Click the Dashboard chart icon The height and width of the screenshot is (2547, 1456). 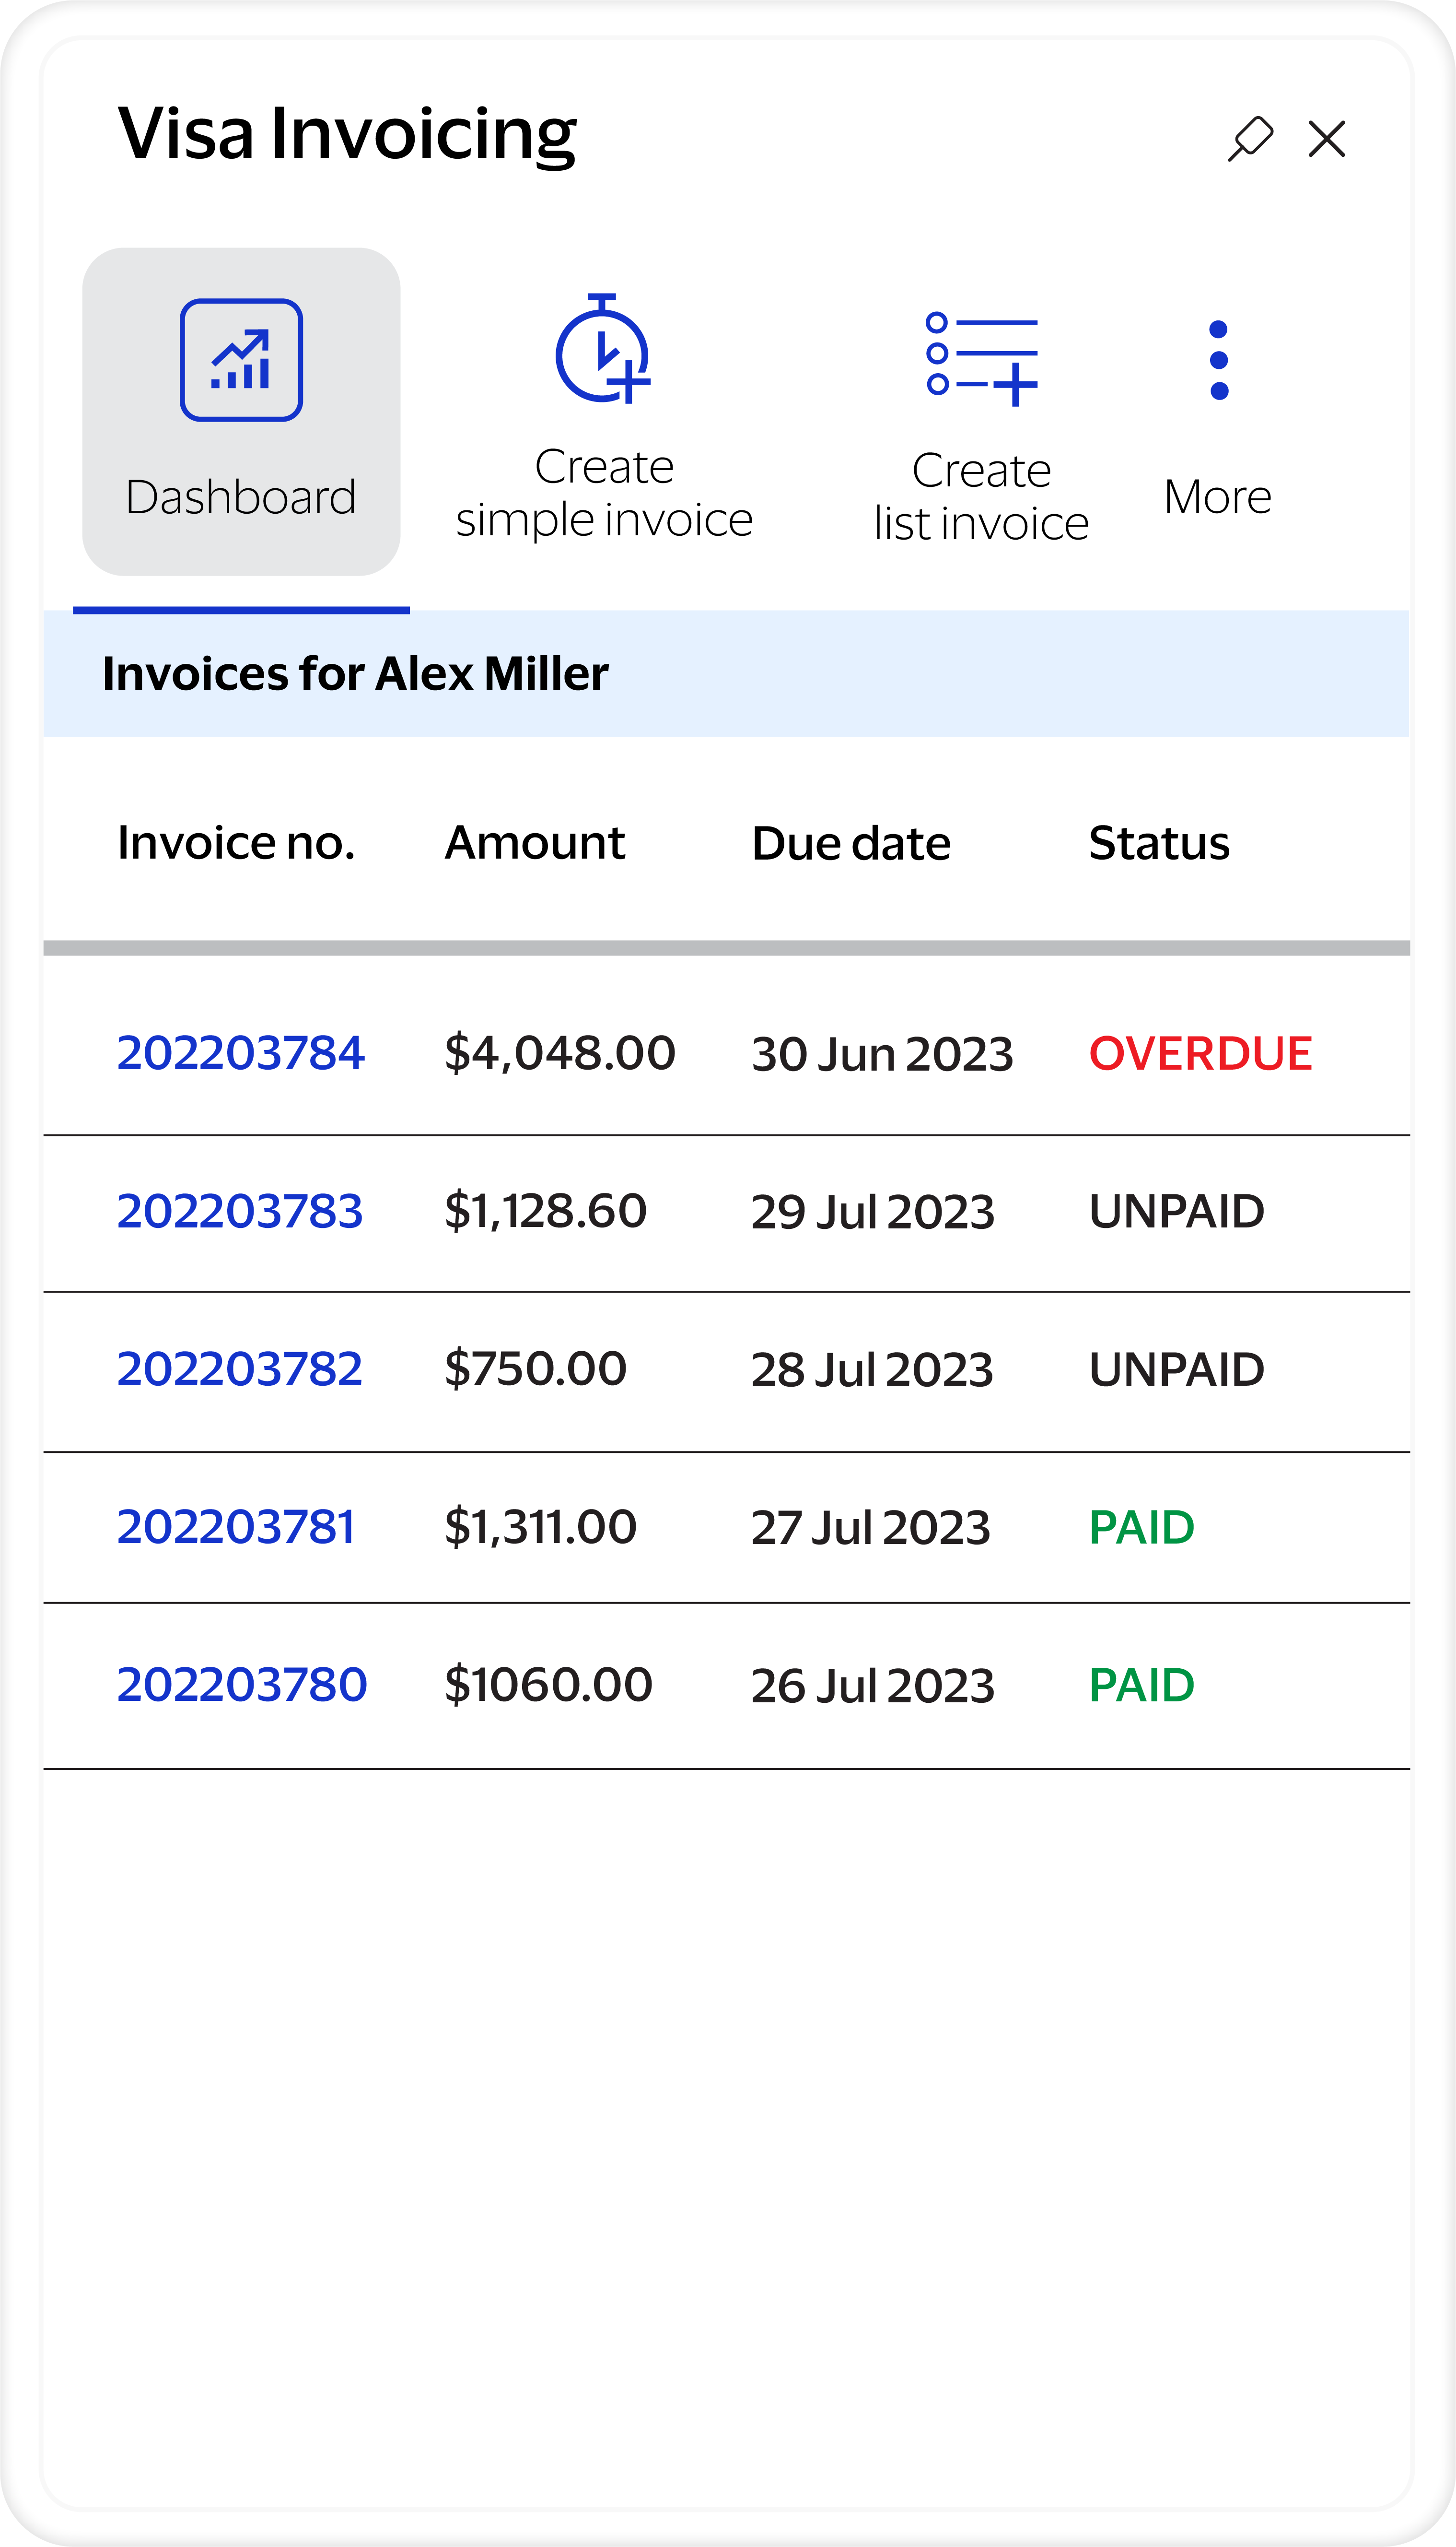coord(241,360)
